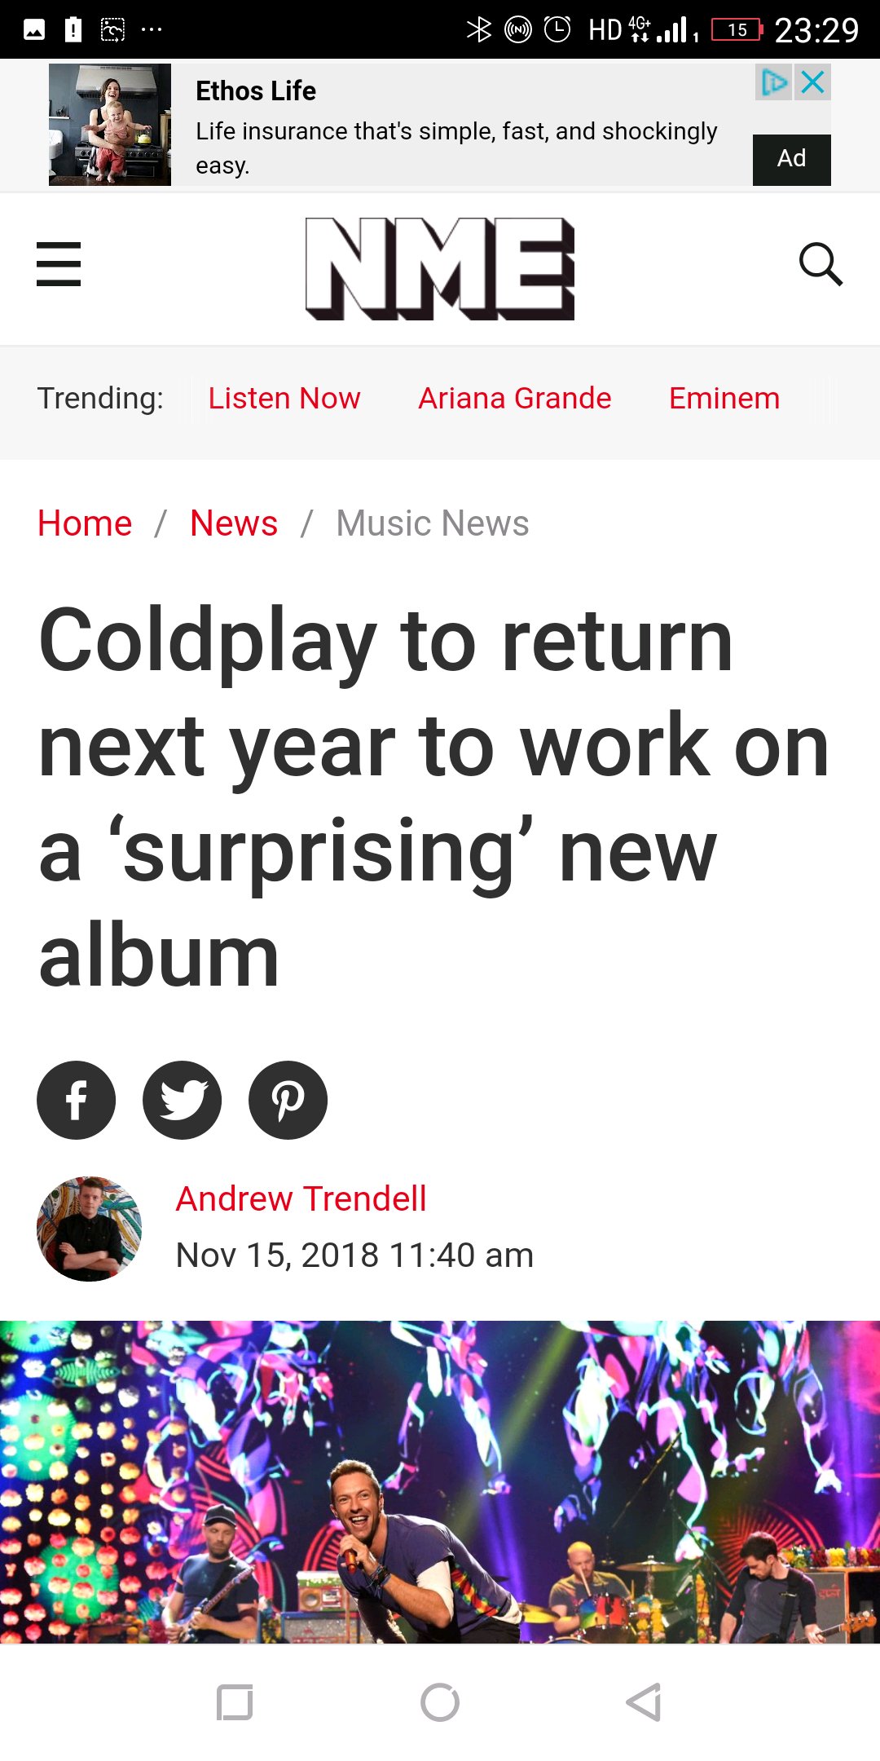Image resolution: width=880 pixels, height=1761 pixels.
Task: Open the hamburger navigation menu
Action: (59, 264)
